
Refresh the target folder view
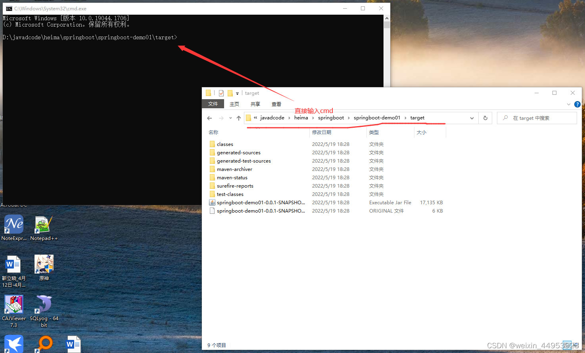pyautogui.click(x=485, y=118)
